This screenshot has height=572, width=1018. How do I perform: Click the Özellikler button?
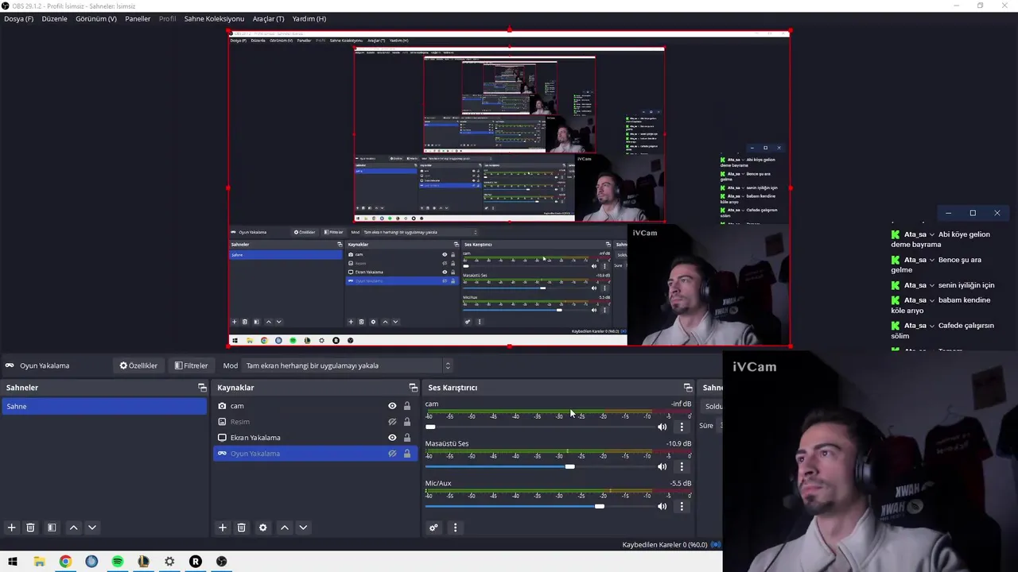click(138, 365)
